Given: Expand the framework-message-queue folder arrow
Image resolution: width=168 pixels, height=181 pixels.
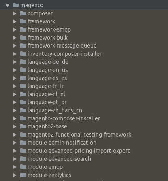Looking at the screenshot, I should click(x=15, y=46).
